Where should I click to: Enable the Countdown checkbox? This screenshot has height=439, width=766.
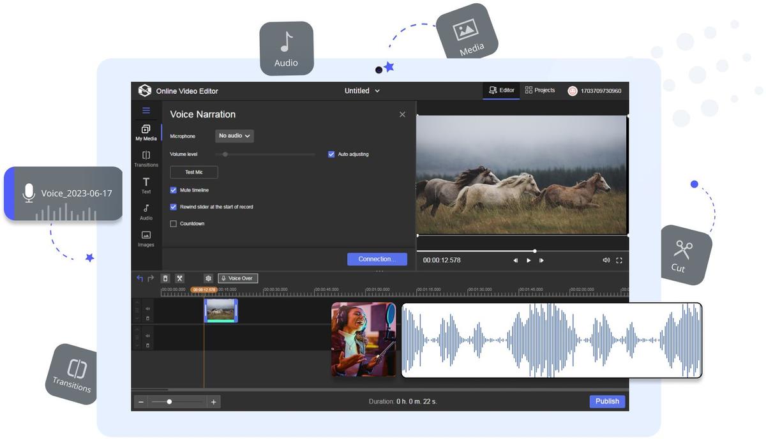click(x=172, y=223)
